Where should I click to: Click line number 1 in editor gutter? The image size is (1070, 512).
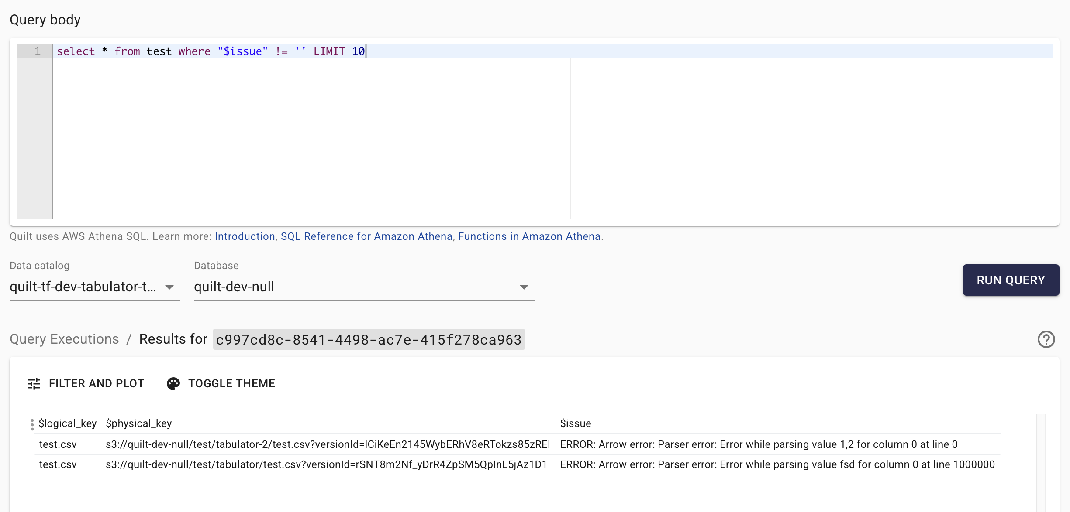pos(38,51)
